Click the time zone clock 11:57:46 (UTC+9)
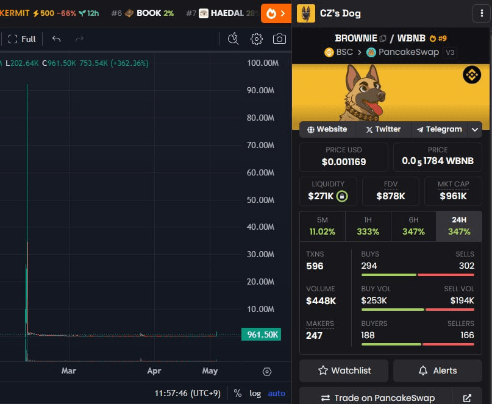492x404 pixels. click(187, 393)
